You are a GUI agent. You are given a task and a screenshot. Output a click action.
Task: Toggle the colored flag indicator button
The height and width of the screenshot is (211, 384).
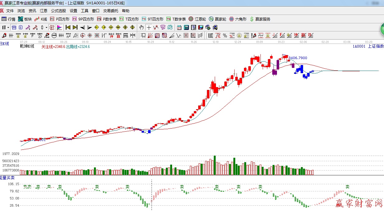(59, 27)
